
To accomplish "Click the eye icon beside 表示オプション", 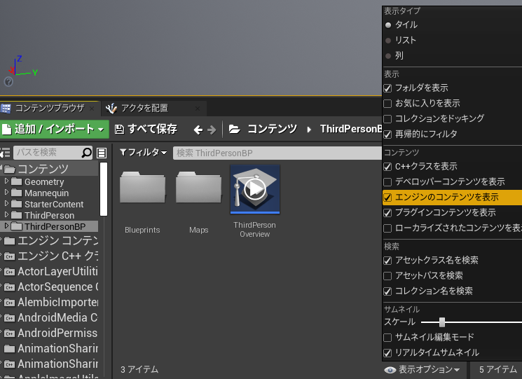I will pyautogui.click(x=390, y=370).
